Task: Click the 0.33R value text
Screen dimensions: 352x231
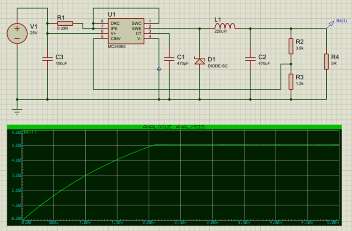Action: click(x=62, y=29)
